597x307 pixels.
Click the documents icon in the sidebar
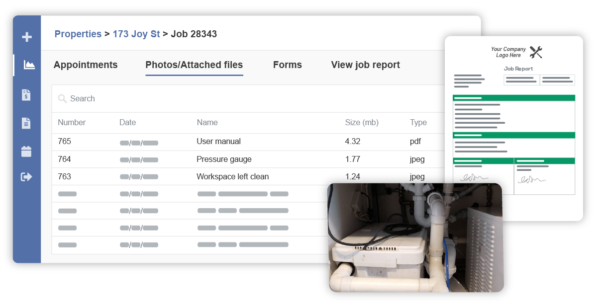click(x=27, y=123)
